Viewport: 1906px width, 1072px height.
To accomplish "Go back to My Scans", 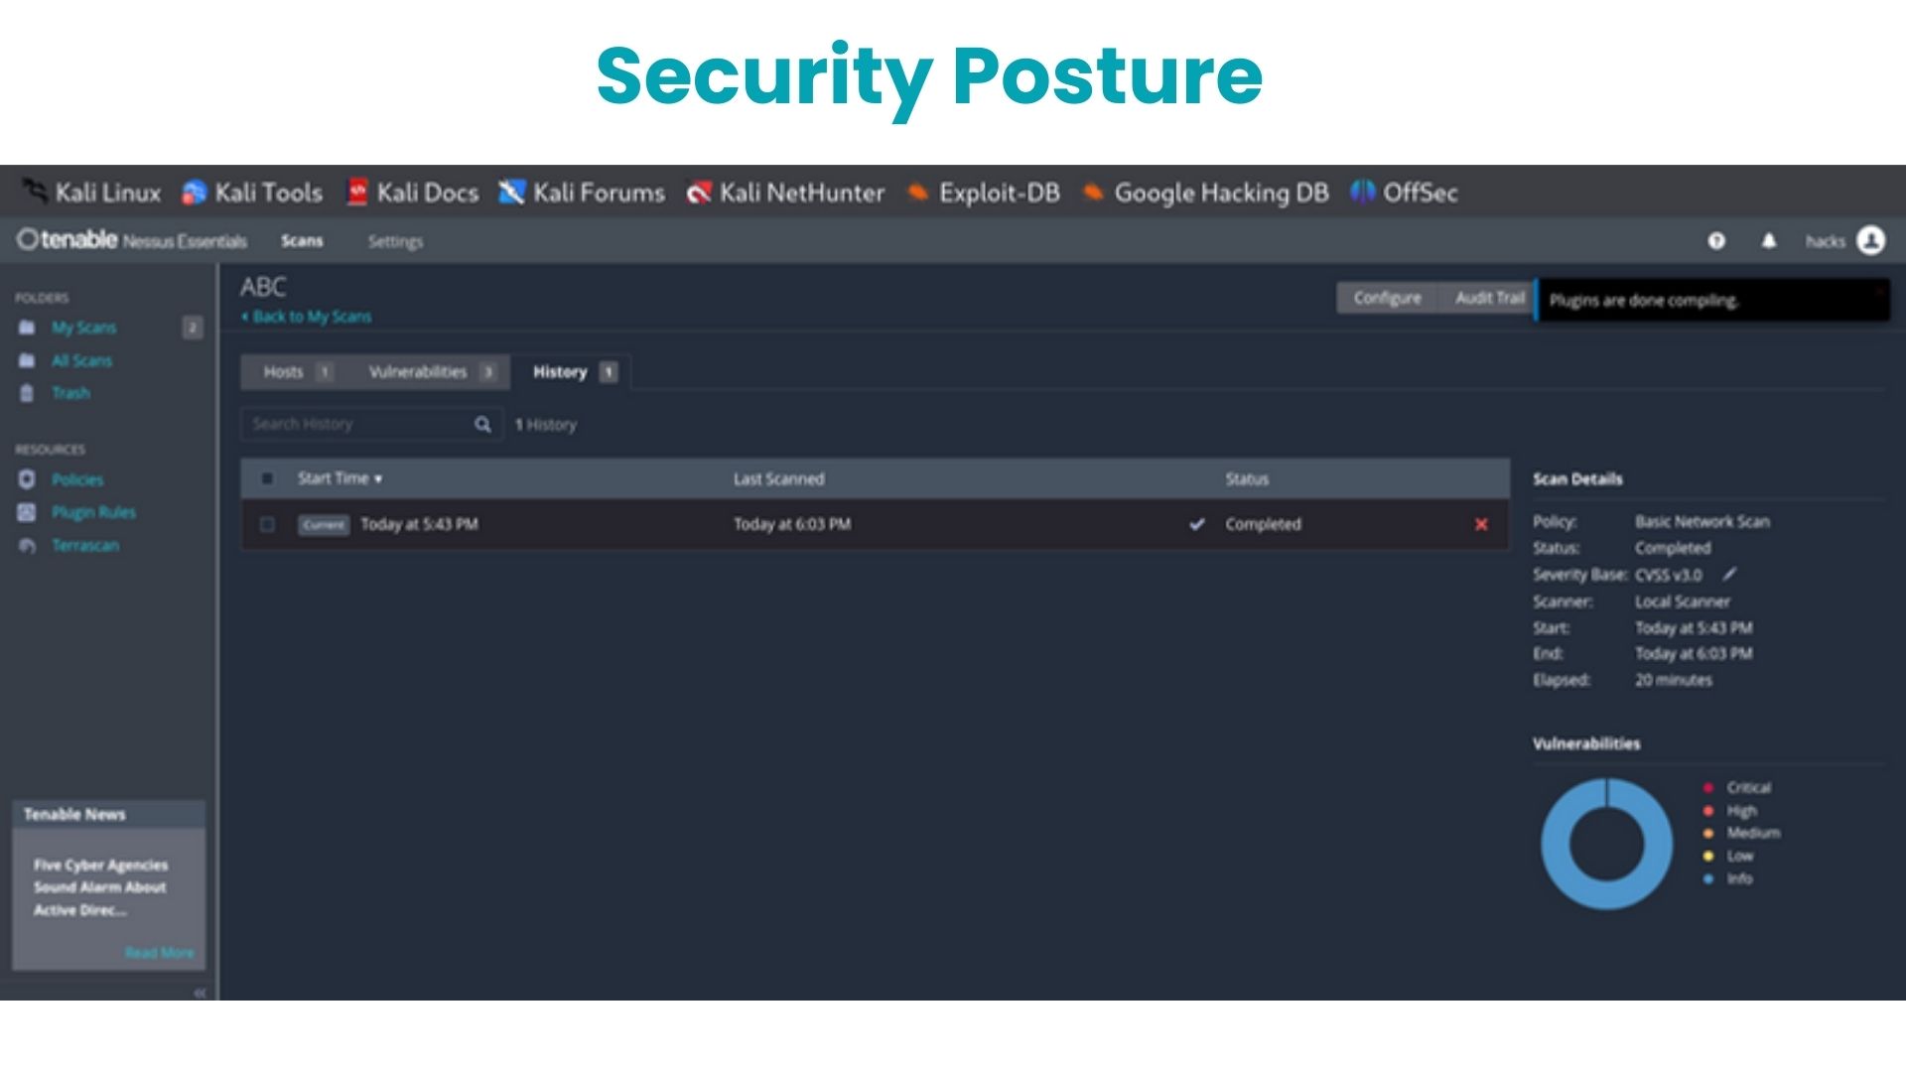I will pos(312,317).
